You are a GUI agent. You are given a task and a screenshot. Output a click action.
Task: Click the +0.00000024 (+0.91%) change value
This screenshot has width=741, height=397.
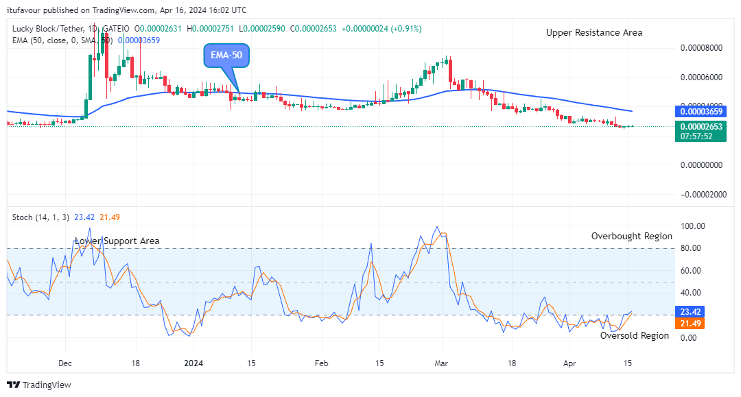coord(381,29)
